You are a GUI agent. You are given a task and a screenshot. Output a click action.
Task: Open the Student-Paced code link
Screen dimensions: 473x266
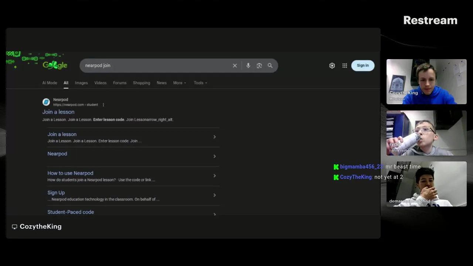71,212
